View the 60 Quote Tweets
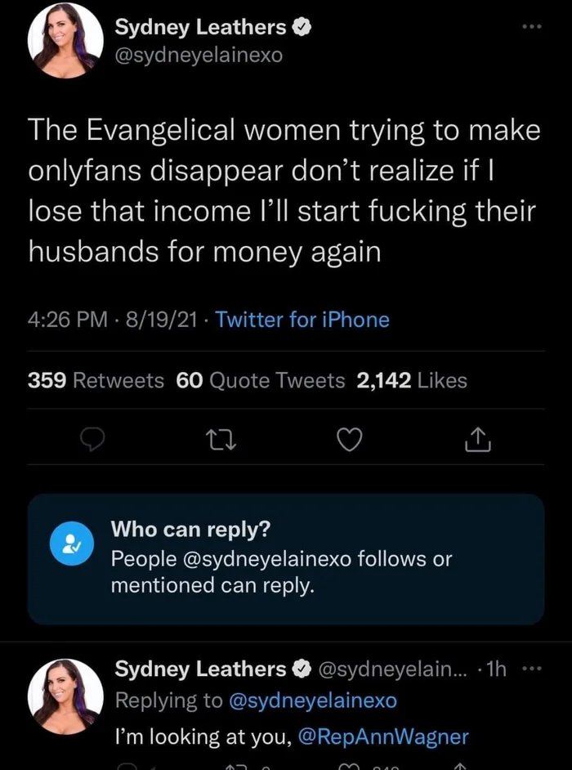This screenshot has width=572, height=770. 261,380
